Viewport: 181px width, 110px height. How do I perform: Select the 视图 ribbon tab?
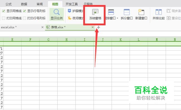tap(55, 4)
